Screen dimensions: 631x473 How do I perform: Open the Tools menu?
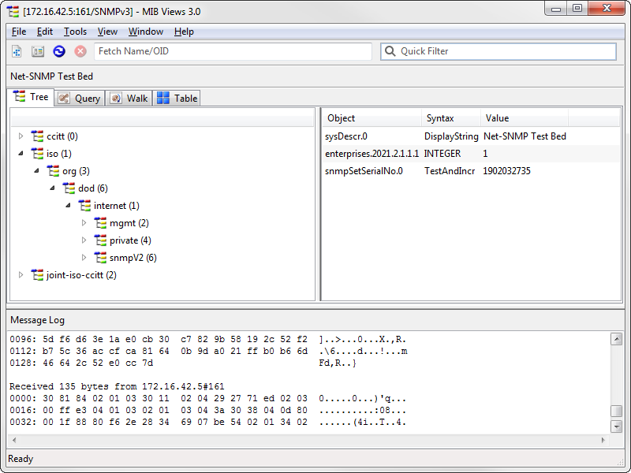(x=75, y=32)
